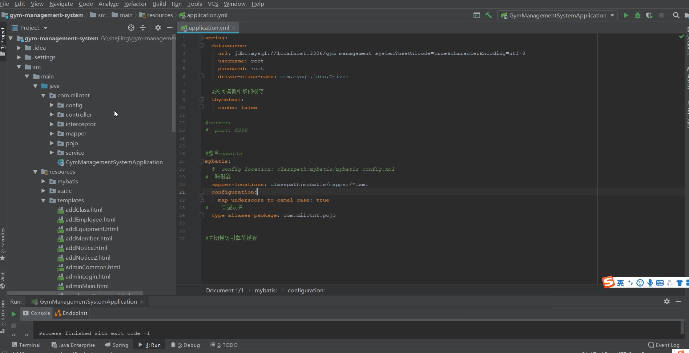Open Project panel settings gear
Image resolution: width=689 pixels, height=353 pixels.
158,28
